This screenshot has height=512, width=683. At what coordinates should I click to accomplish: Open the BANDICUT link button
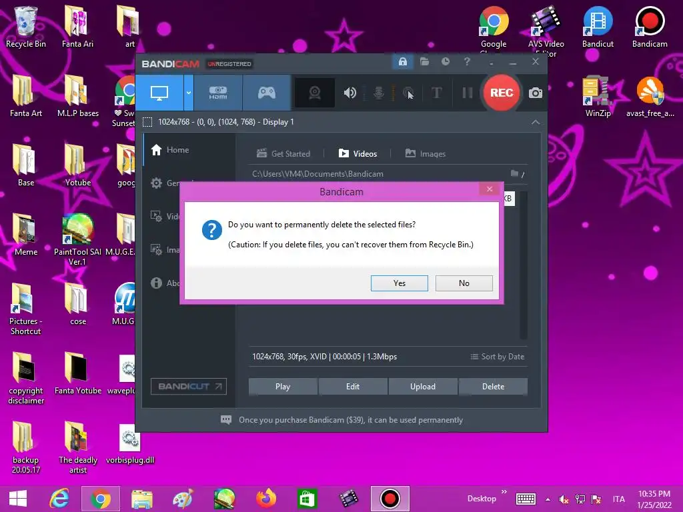pyautogui.click(x=189, y=386)
